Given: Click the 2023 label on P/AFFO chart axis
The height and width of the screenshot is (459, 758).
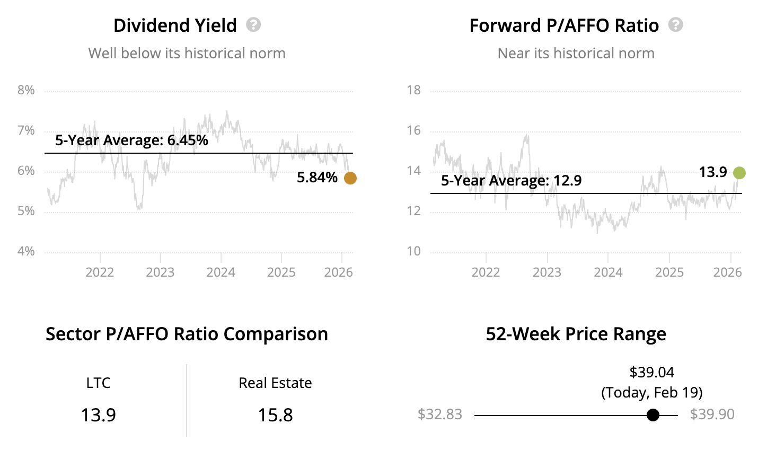Looking at the screenshot, I should (547, 272).
